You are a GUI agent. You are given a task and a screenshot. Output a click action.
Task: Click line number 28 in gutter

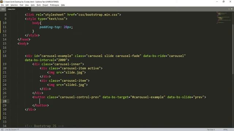coord(5,101)
